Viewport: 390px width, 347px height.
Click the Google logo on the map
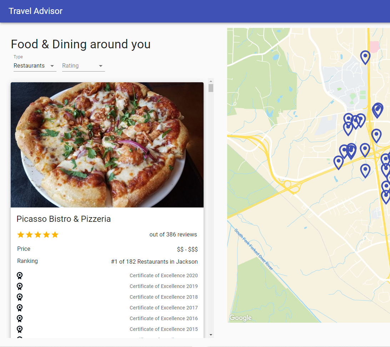(x=240, y=318)
